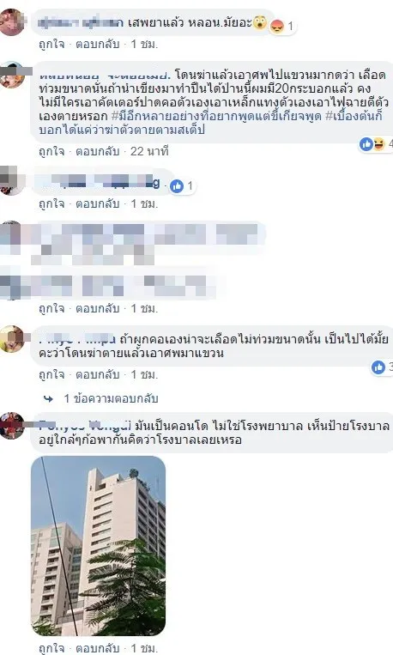Click ตอบกลับ under the ถ้าผูกคอเอง comment

[x=97, y=374]
